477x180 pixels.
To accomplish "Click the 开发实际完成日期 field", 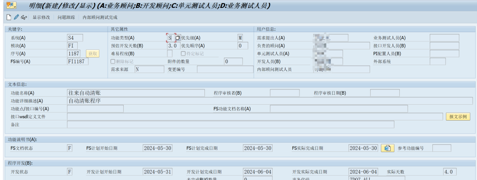I will [x=363, y=172].
